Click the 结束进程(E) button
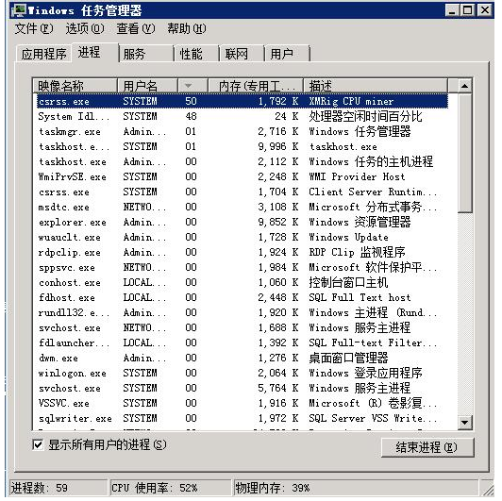Image resolution: width=502 pixels, height=501 pixels. pos(427,447)
